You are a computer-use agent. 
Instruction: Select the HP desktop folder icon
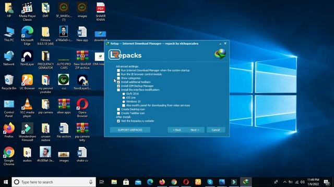click(9, 10)
